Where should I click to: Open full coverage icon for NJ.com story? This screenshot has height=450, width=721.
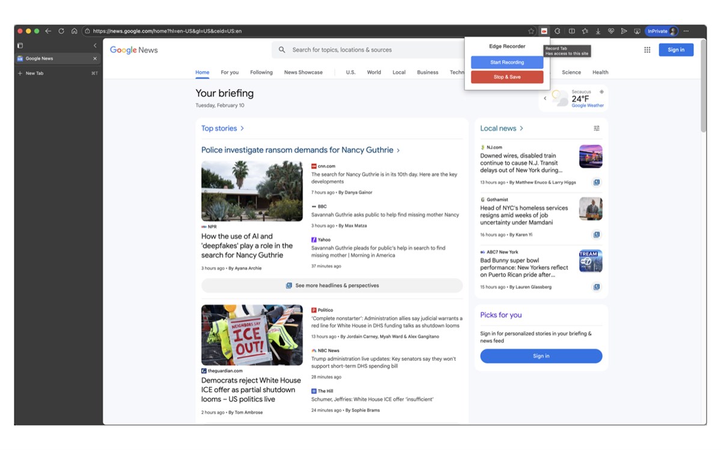pyautogui.click(x=597, y=182)
